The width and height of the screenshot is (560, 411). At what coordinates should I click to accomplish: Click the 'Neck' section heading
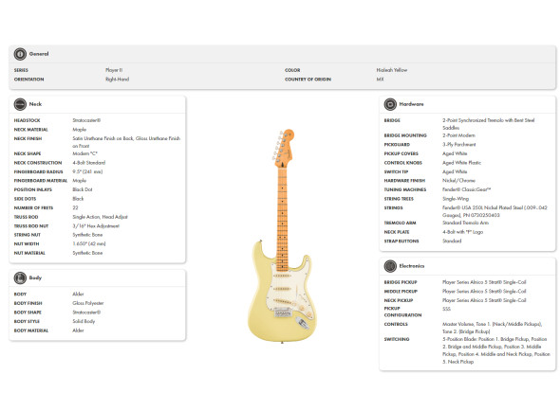pyautogui.click(x=35, y=104)
